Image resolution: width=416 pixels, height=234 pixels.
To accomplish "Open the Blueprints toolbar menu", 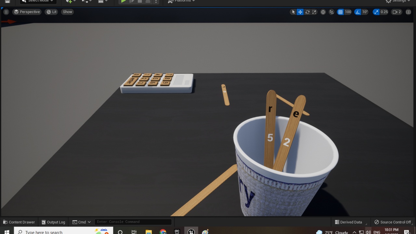I will [x=87, y=1].
